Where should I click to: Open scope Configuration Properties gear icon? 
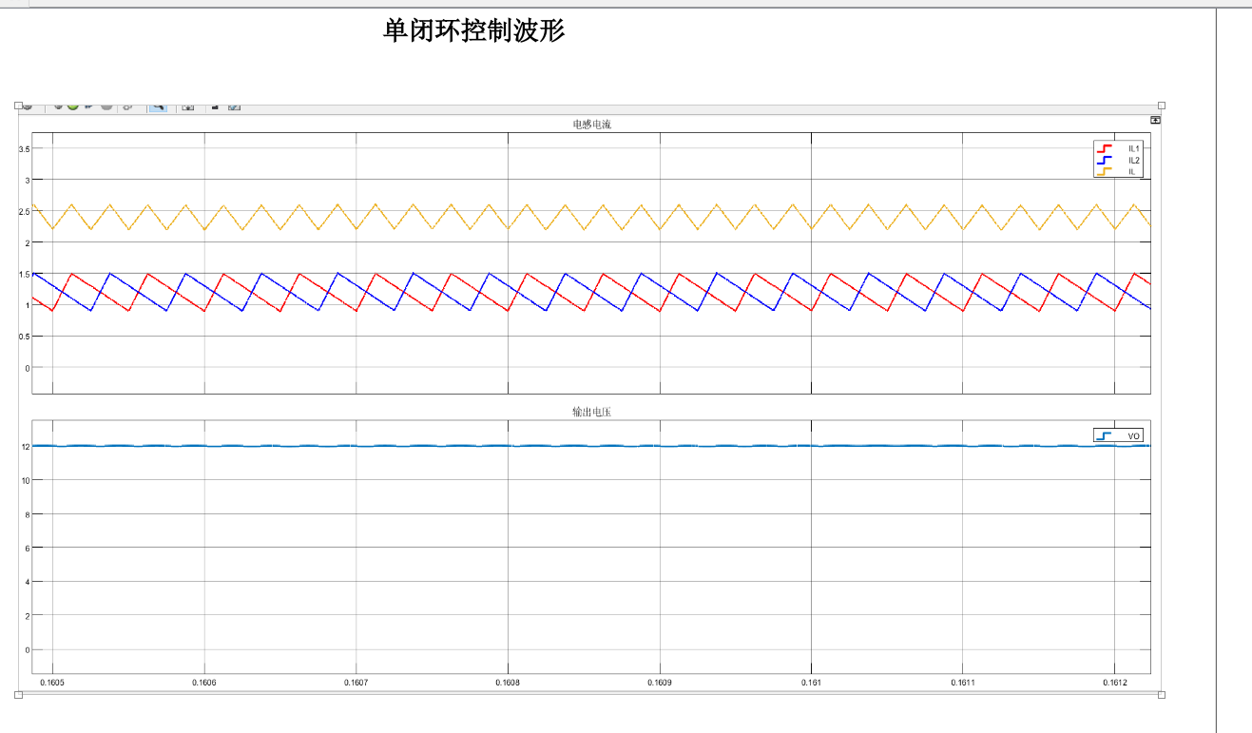(28, 106)
